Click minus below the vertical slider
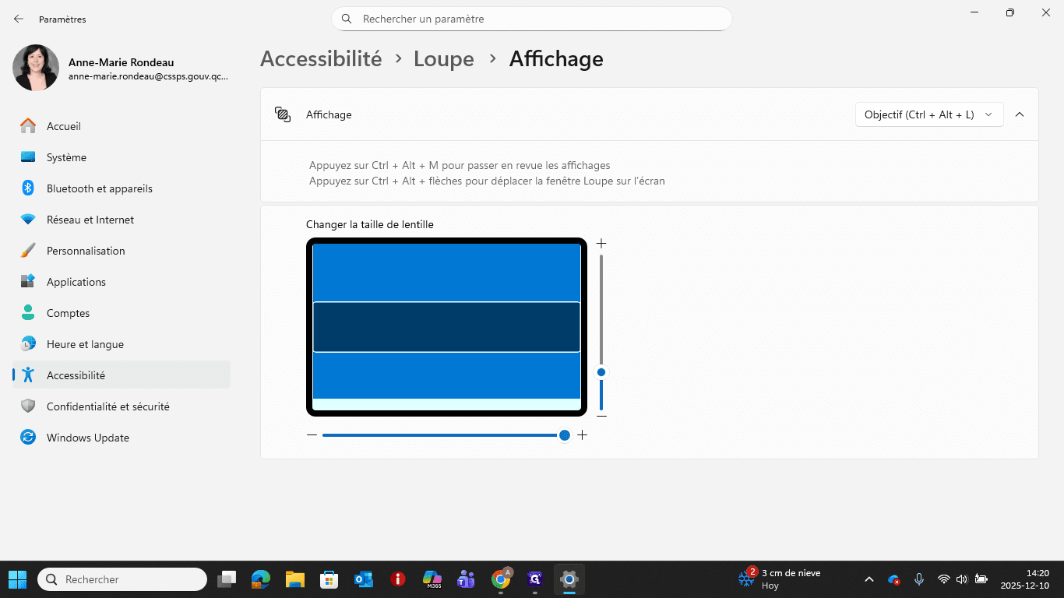 (601, 417)
